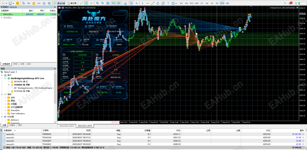Viewport: 307px width, 150px height.
Task: Switch chart to bar chart style
Action: (x=81, y=3)
